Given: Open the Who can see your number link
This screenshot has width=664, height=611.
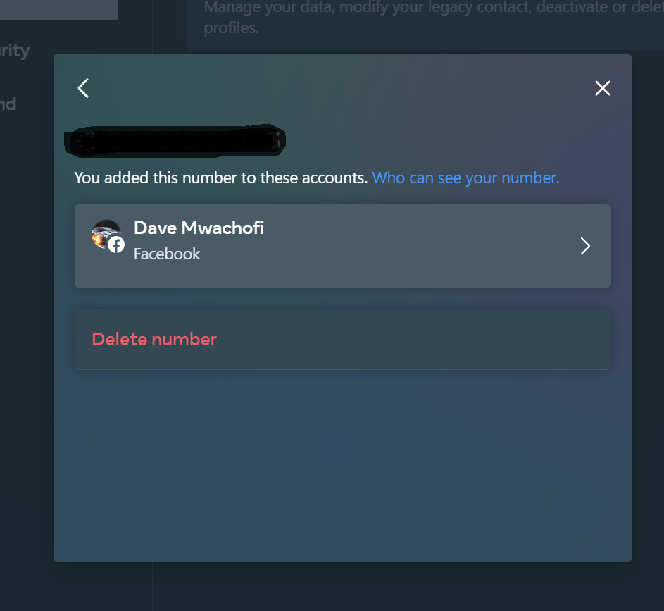Looking at the screenshot, I should coord(465,178).
